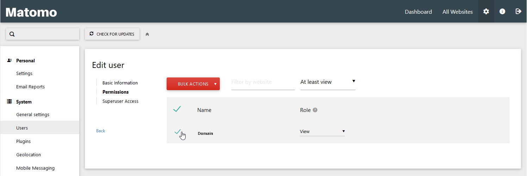
Task: Click the sign out icon
Action: [x=518, y=12]
